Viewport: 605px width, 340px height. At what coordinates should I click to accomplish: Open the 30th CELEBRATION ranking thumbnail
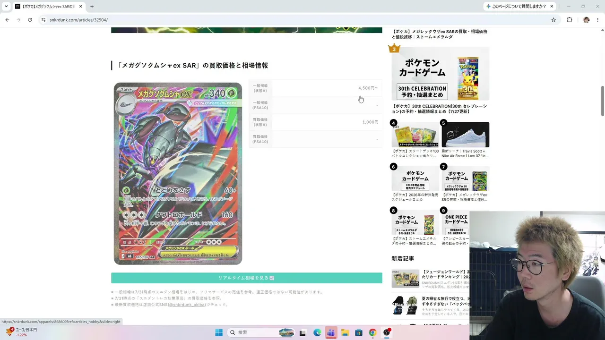440,74
